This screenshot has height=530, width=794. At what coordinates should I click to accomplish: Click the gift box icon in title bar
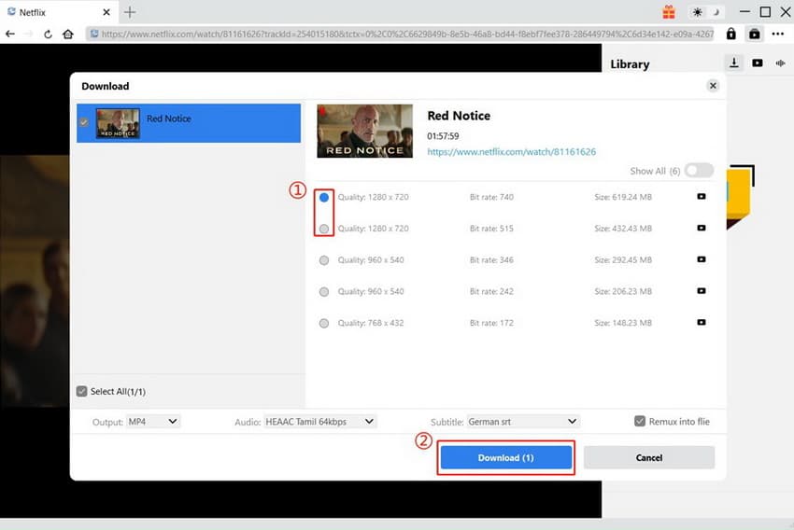669,12
